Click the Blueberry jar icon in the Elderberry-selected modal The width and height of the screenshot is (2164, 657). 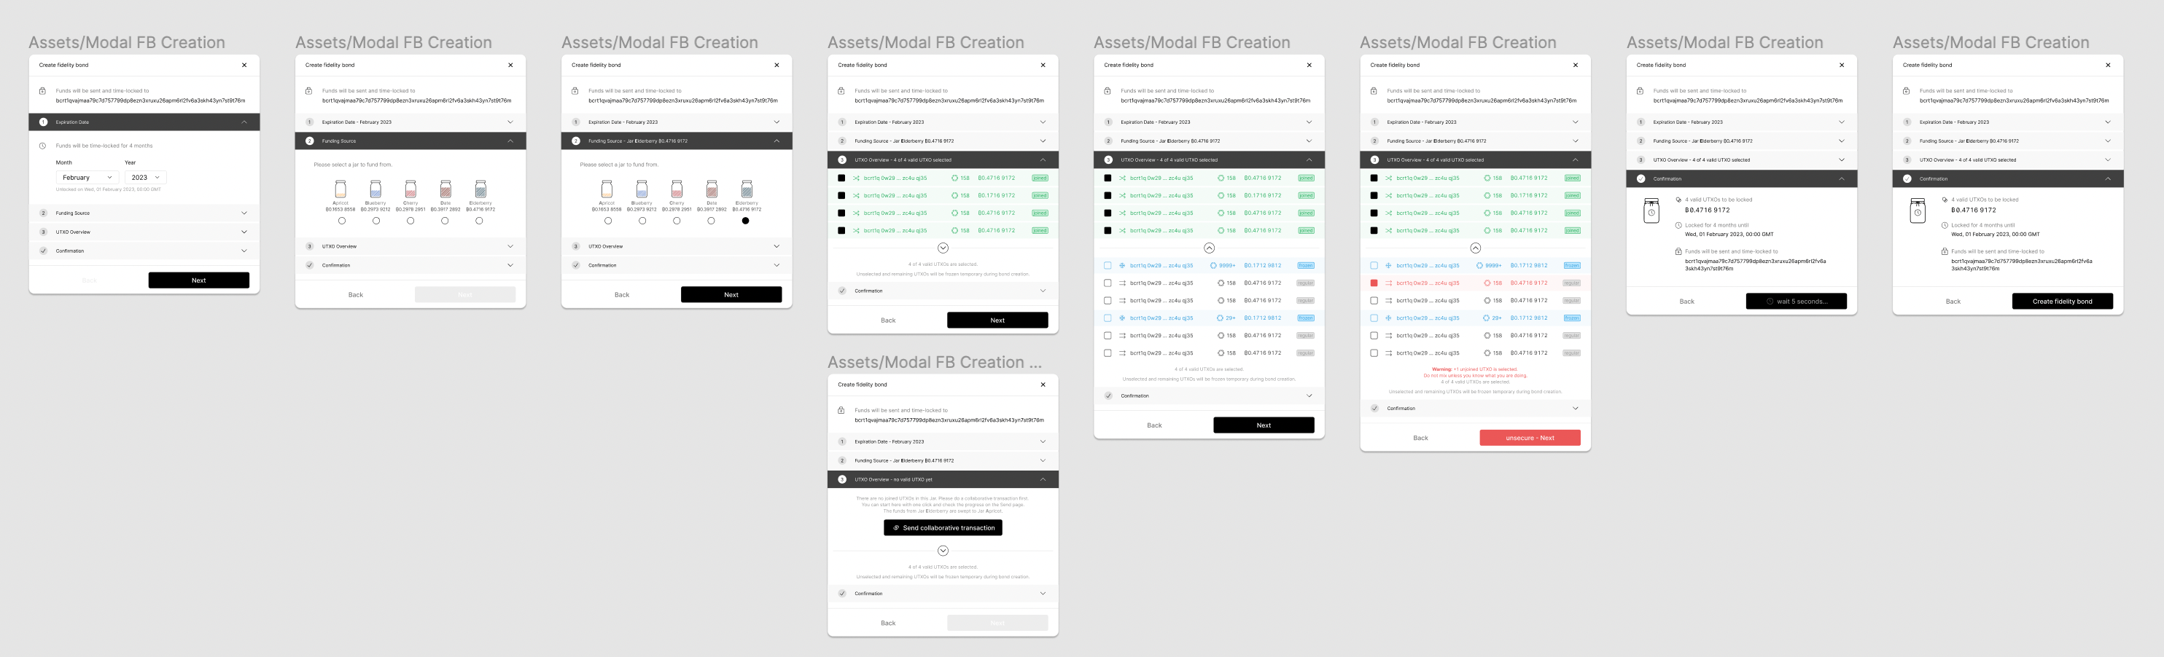(x=642, y=189)
